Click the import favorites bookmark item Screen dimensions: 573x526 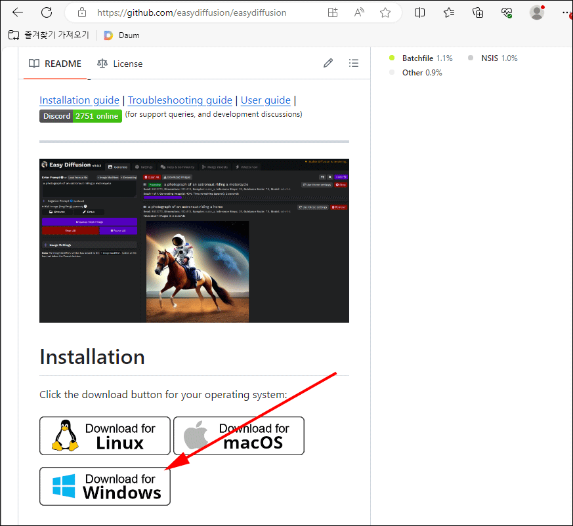pos(49,35)
